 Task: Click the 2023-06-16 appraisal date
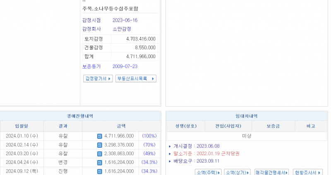[x=125, y=20]
